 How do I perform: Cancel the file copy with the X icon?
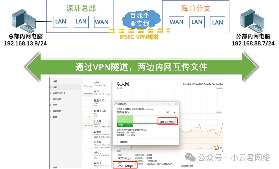(x=174, y=113)
